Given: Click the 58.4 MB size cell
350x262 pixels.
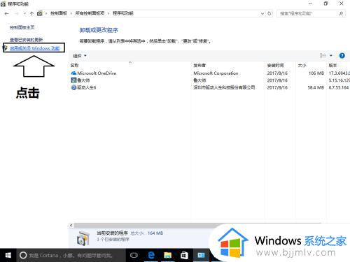Looking at the screenshot, I should pos(316,87).
